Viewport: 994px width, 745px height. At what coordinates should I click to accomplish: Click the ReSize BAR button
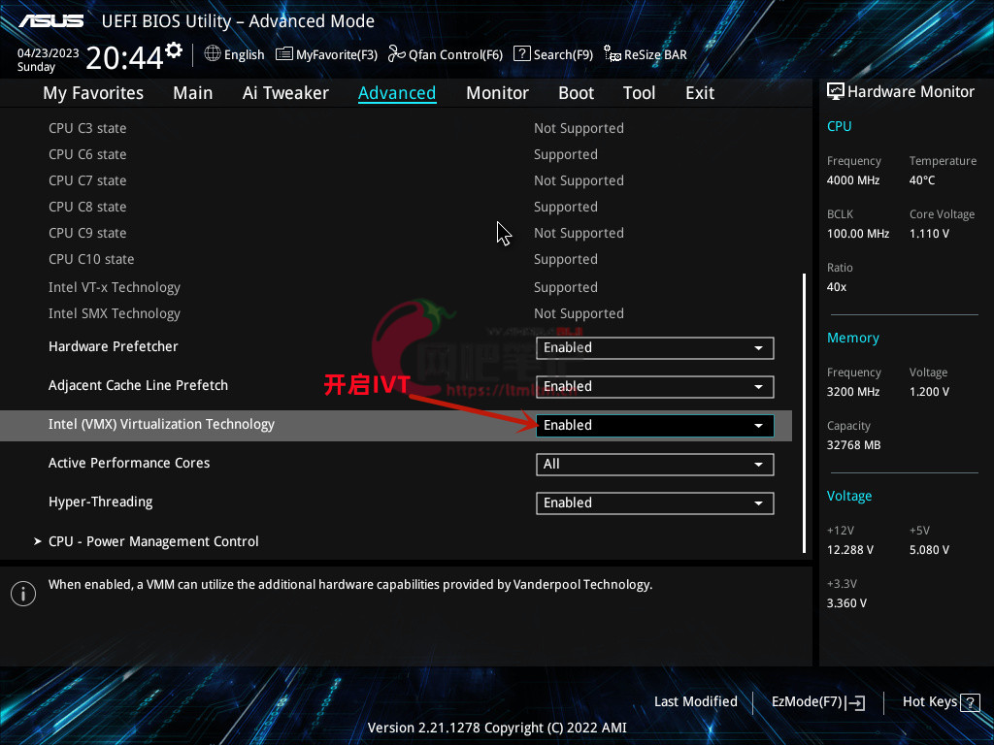point(646,54)
